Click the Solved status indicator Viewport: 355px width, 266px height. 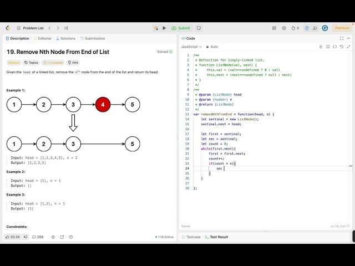click(165, 52)
